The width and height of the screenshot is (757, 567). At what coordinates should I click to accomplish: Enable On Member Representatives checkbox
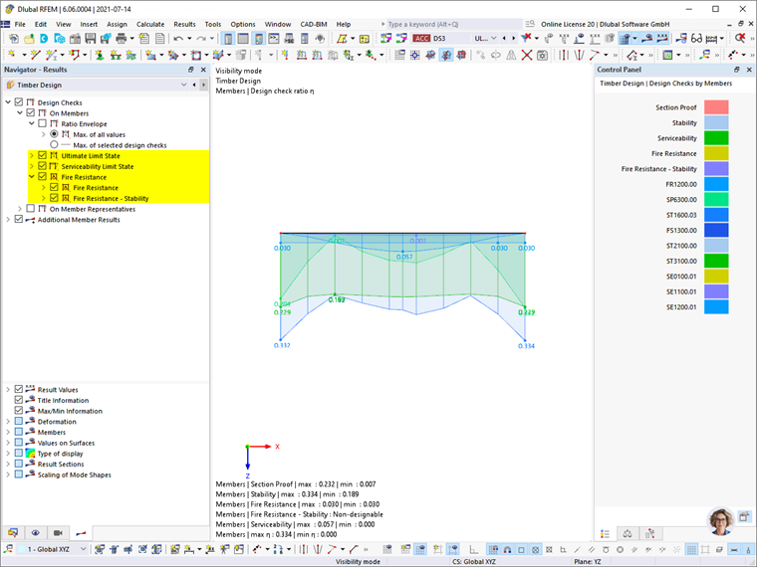31,208
